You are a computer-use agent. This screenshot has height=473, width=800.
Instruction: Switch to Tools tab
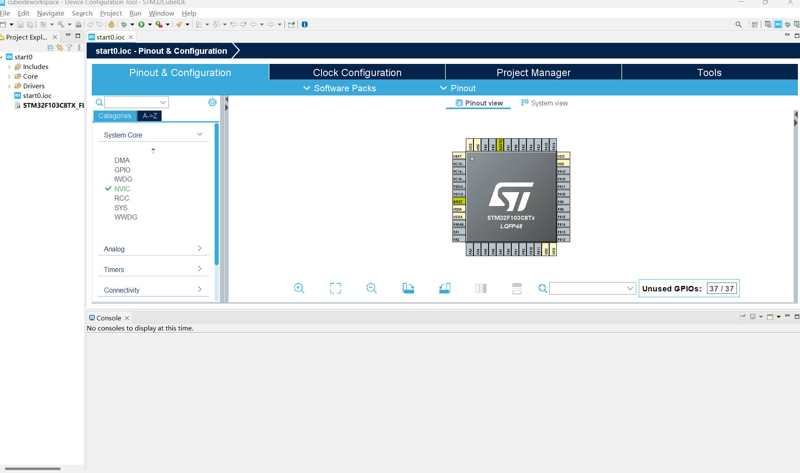pos(710,72)
